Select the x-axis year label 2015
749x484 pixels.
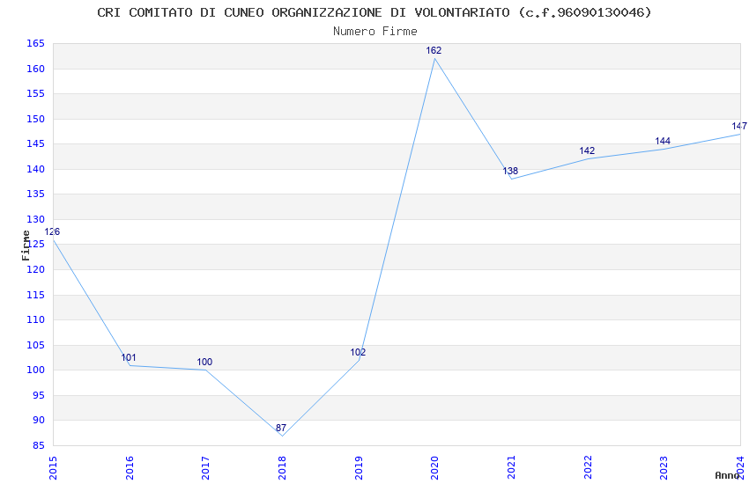coord(53,468)
